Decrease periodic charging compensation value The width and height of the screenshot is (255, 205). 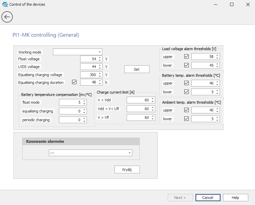point(84,122)
